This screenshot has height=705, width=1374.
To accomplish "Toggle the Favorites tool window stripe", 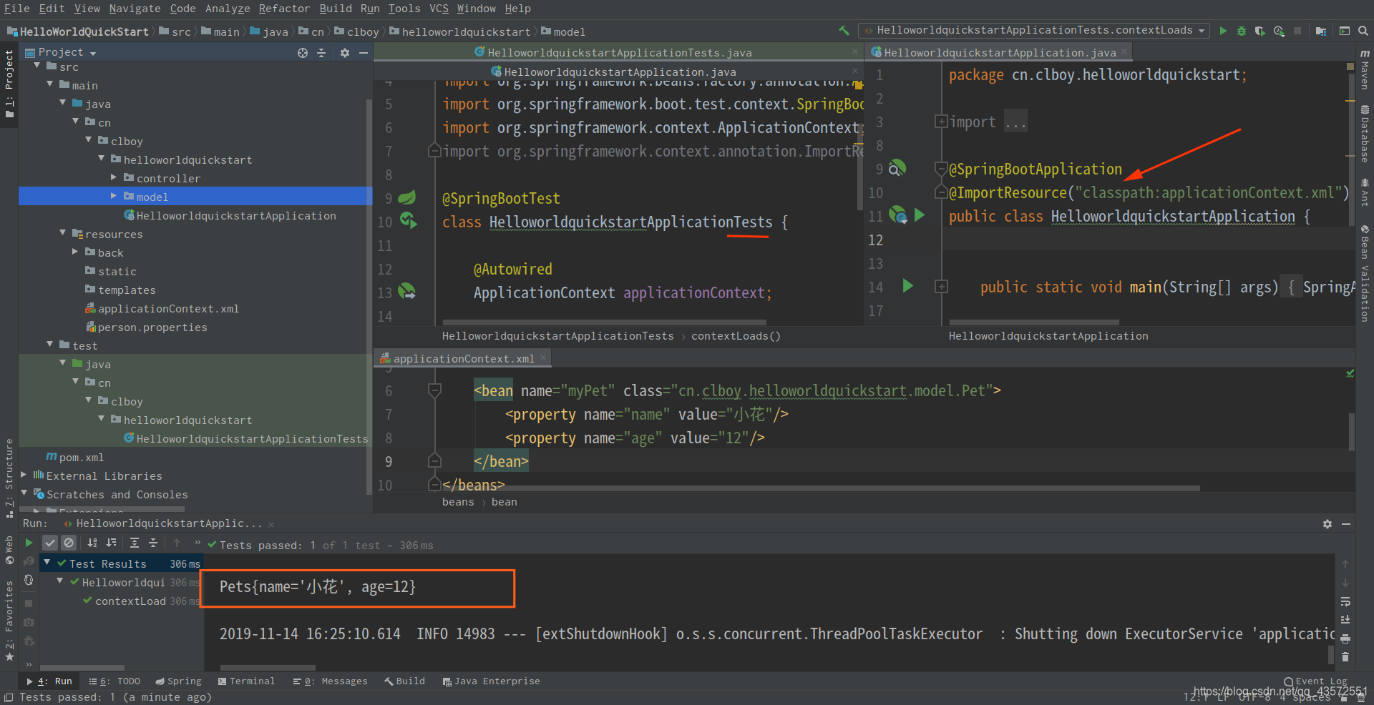I will (x=9, y=621).
